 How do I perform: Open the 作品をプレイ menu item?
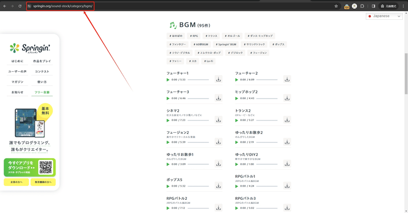[x=42, y=61]
